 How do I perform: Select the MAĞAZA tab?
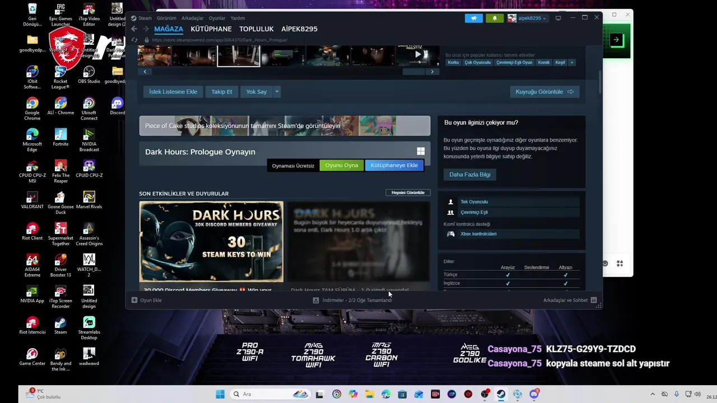pos(169,29)
